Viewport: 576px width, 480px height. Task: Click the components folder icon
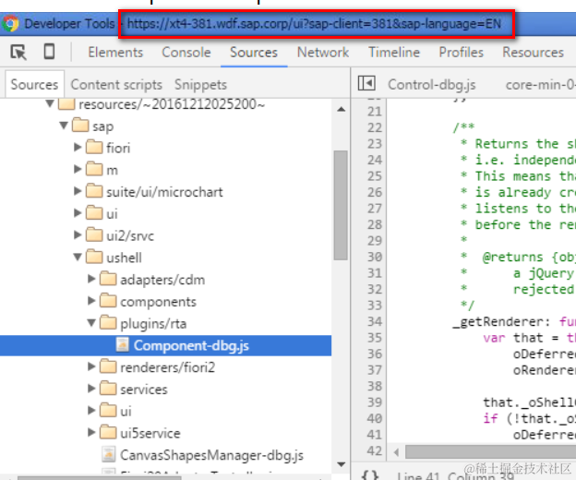tap(108, 300)
